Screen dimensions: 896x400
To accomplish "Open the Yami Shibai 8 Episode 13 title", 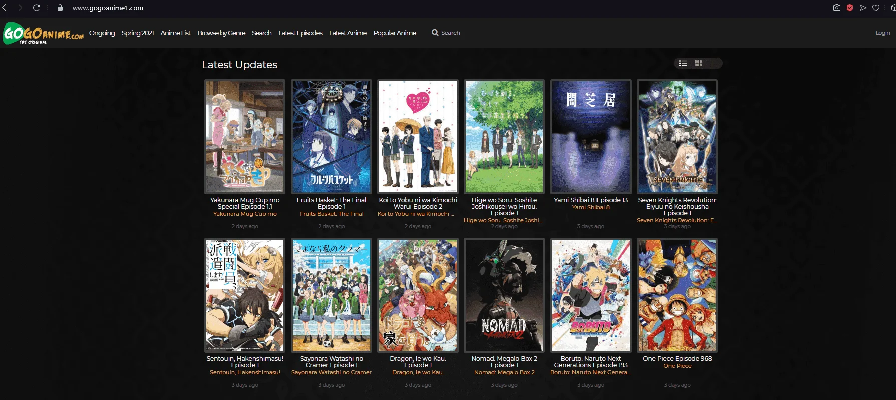I will coord(591,200).
